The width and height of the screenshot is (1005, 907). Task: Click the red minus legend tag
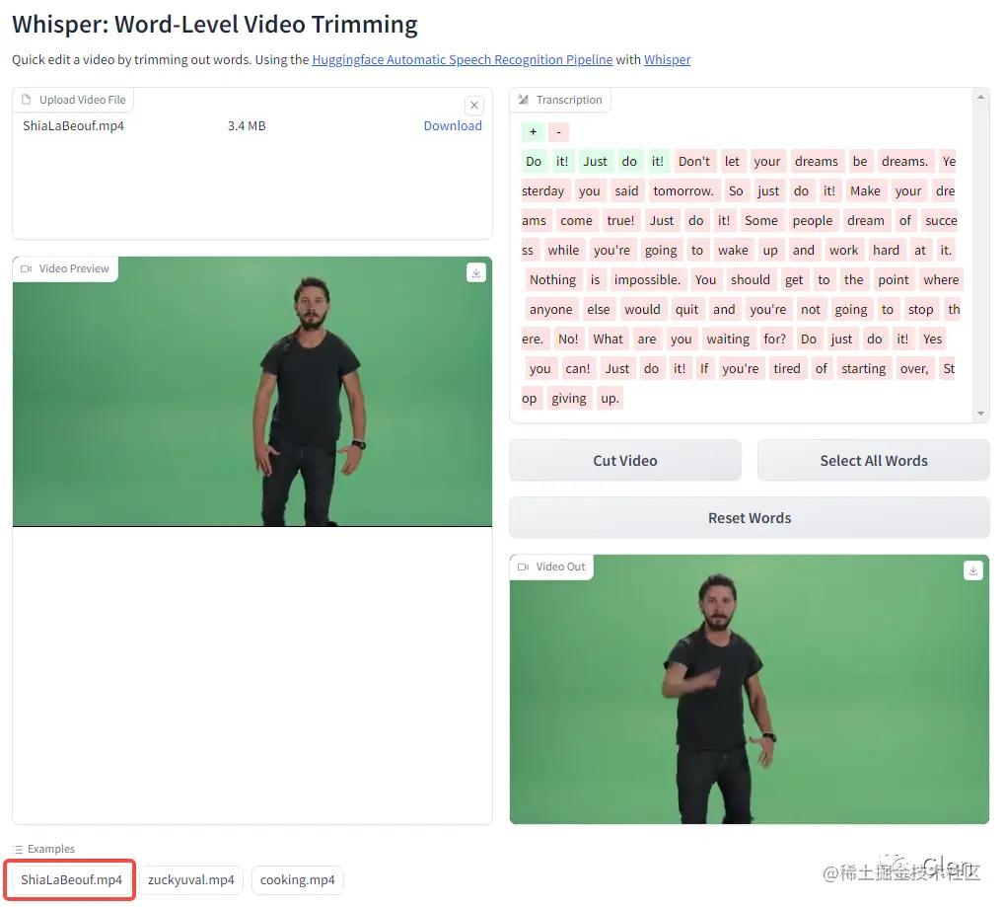tap(559, 132)
